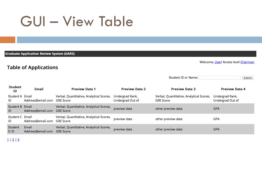Click the Graduate Application Review System title
Image resolution: width=262 pixels, height=196 pixels.
tap(40, 54)
